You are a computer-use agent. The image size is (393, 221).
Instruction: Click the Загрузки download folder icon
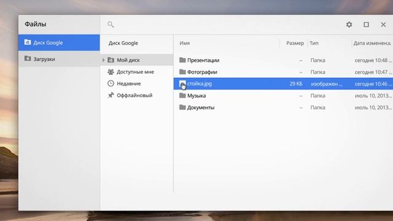coord(28,59)
